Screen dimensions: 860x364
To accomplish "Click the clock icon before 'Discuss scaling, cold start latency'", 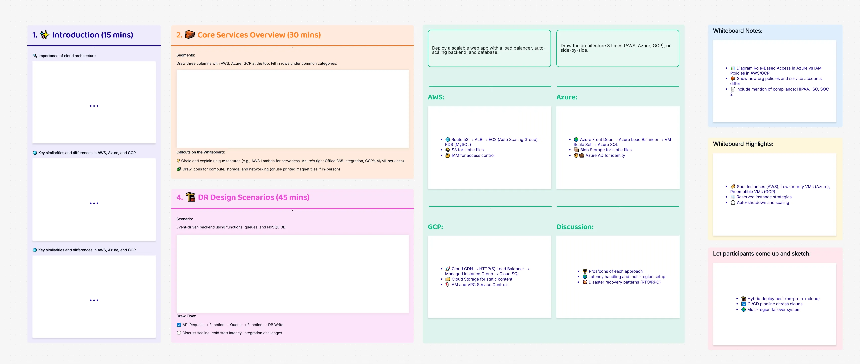I will pyautogui.click(x=178, y=333).
